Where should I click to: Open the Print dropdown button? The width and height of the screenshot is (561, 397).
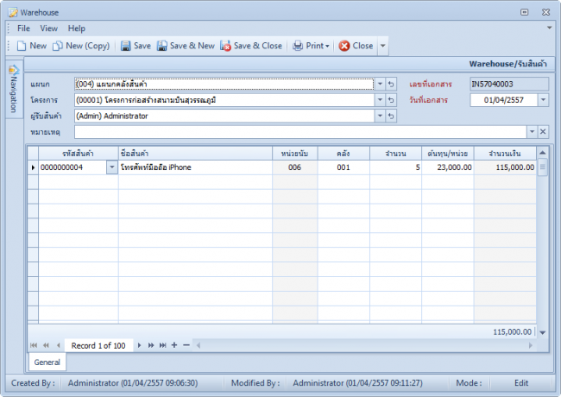(311, 46)
